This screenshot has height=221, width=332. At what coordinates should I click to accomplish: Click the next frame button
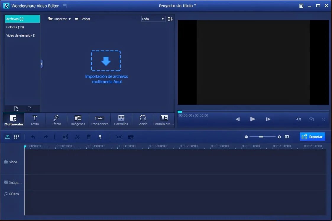pyautogui.click(x=268, y=119)
